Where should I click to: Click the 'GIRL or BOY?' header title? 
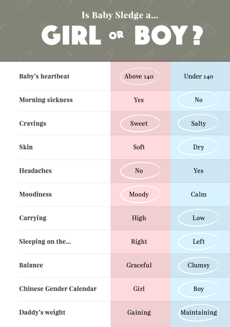(x=122, y=35)
